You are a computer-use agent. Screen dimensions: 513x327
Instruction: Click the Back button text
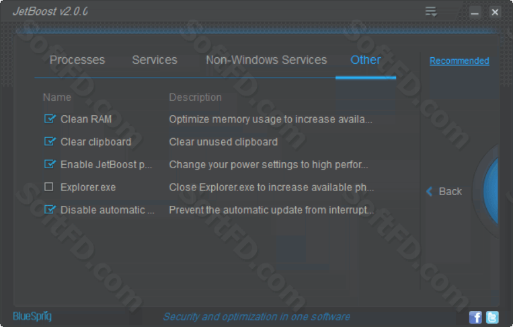pos(450,191)
